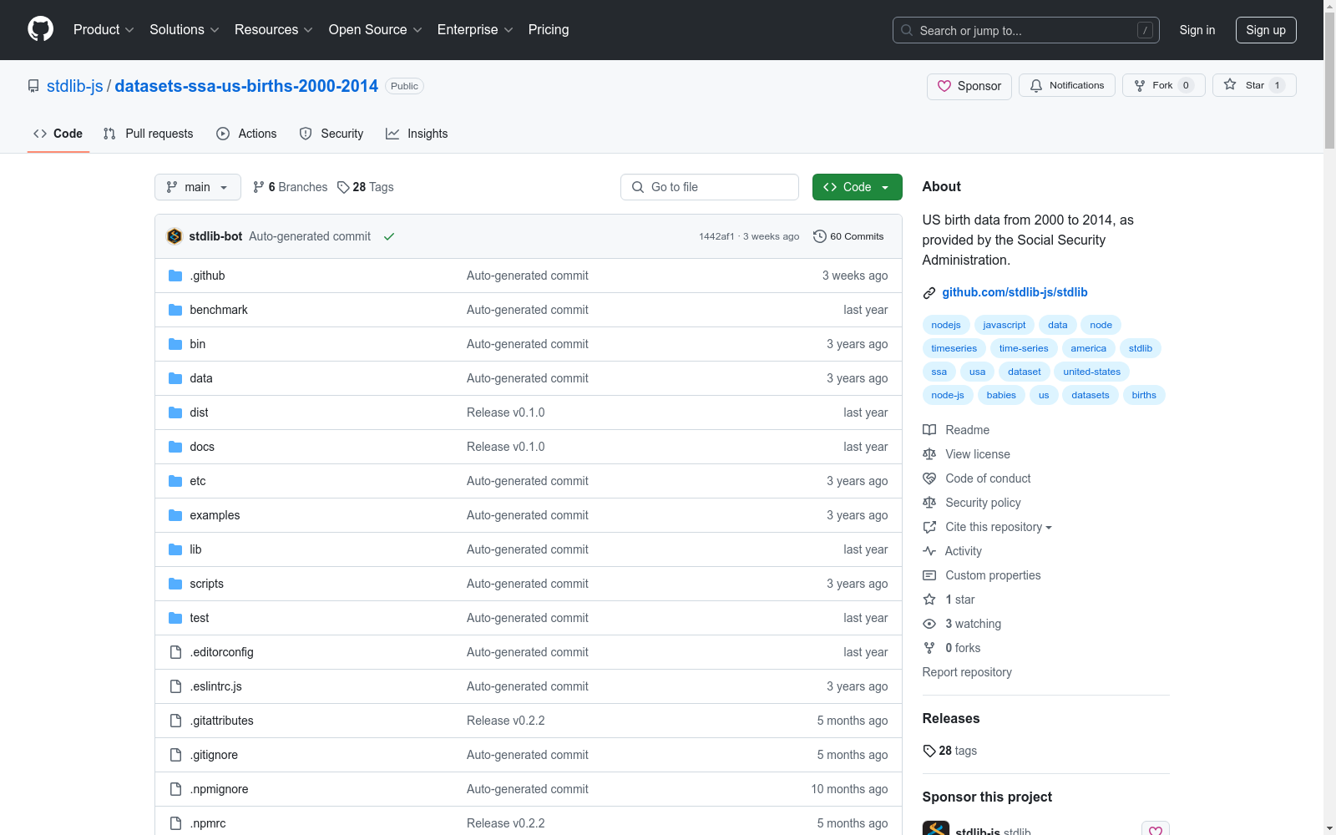Open the main branch selector
Screen dimensions: 1336x835
pos(198,187)
